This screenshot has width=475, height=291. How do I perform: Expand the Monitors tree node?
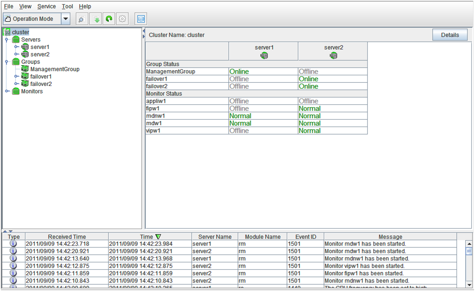point(6,91)
